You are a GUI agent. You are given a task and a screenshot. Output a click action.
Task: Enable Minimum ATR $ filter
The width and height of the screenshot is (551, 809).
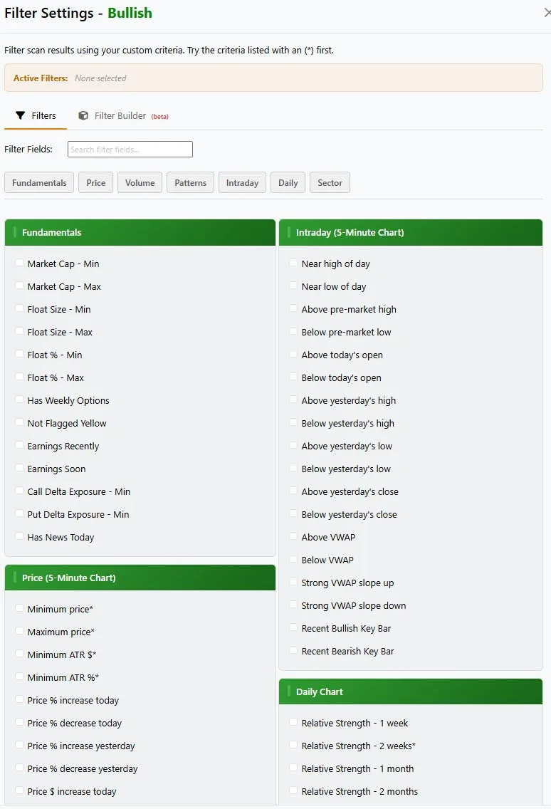coord(19,654)
